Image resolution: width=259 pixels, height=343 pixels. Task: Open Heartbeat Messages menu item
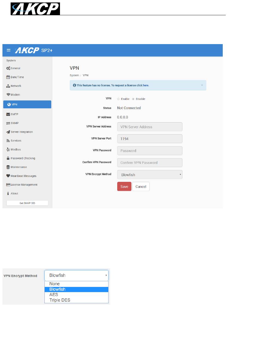27,176
